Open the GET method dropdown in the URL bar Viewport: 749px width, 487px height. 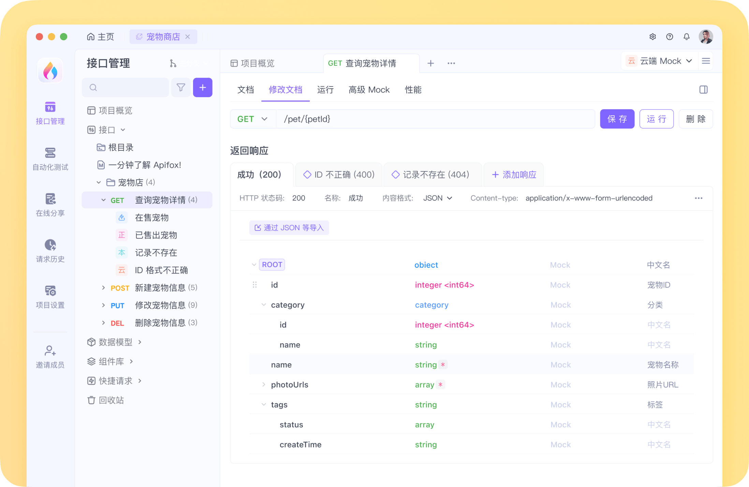pyautogui.click(x=252, y=119)
